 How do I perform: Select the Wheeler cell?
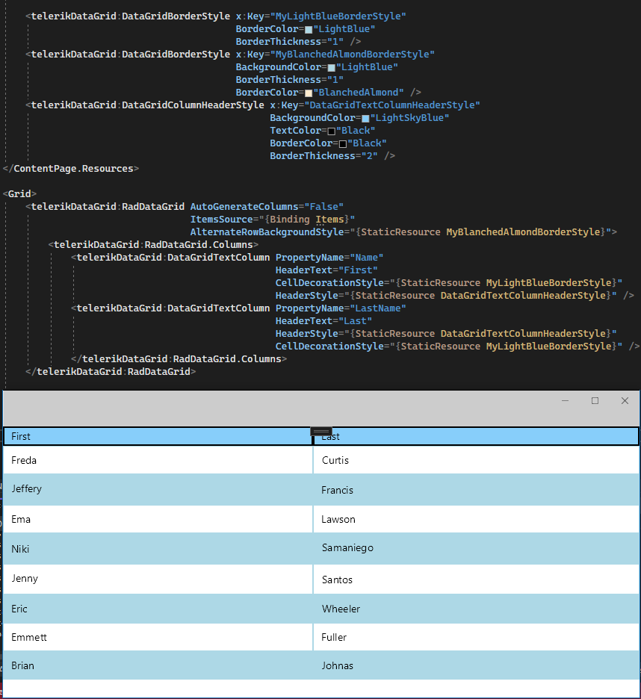476,609
